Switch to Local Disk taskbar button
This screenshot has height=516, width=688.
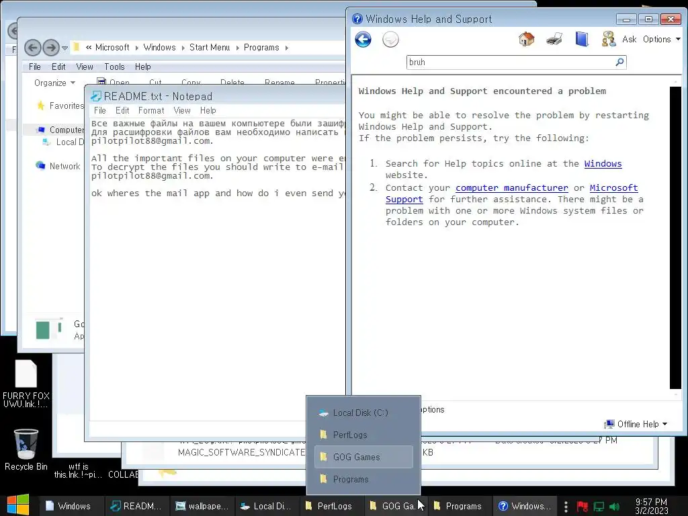267,506
